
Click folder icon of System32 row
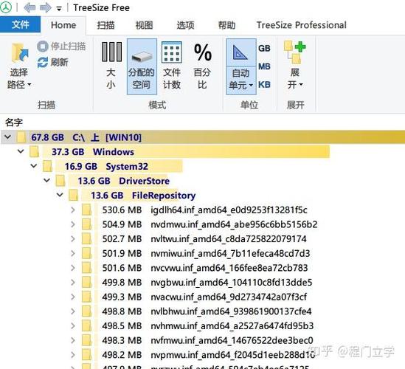pyautogui.click(x=47, y=166)
